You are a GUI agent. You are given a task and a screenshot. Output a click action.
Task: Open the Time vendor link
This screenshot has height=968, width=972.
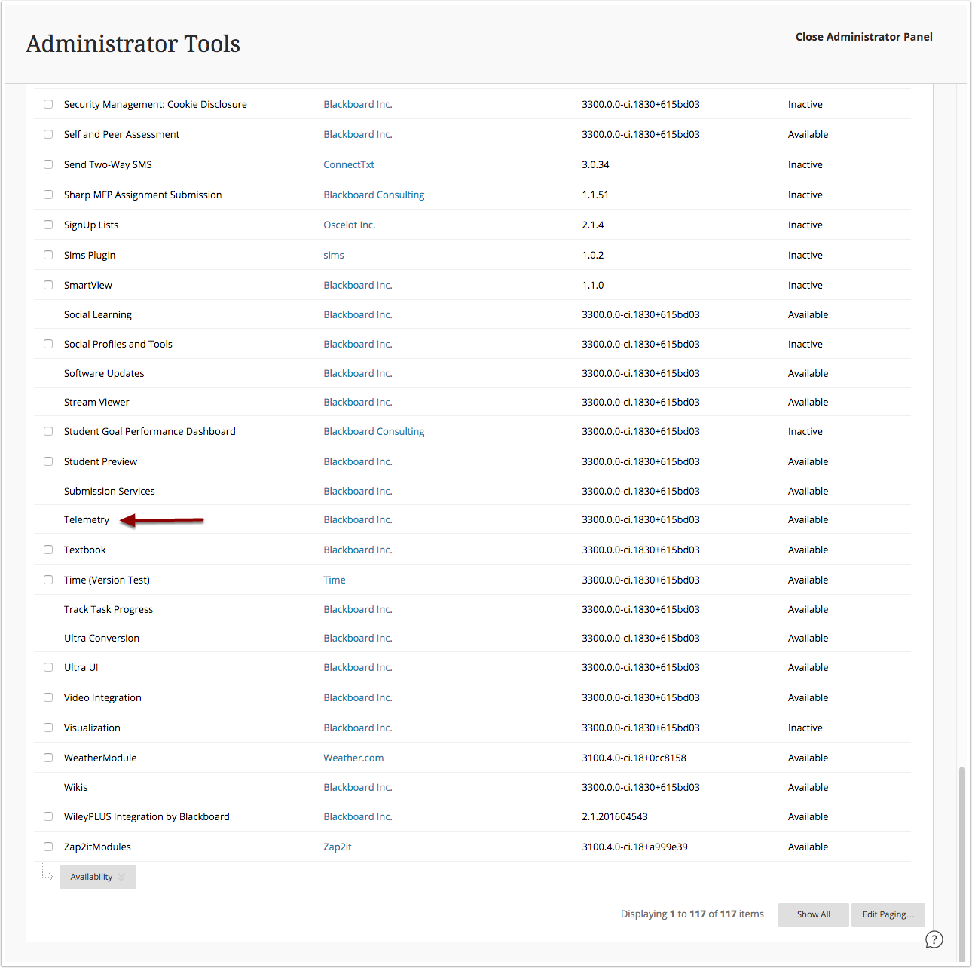pyautogui.click(x=335, y=580)
